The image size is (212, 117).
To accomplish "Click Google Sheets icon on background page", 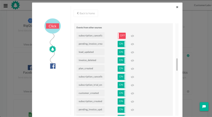I will 30,115.
